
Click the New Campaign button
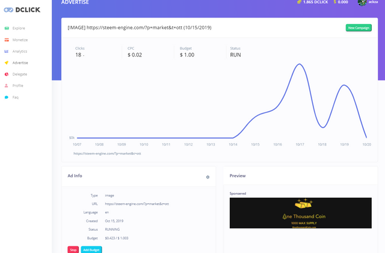(359, 28)
